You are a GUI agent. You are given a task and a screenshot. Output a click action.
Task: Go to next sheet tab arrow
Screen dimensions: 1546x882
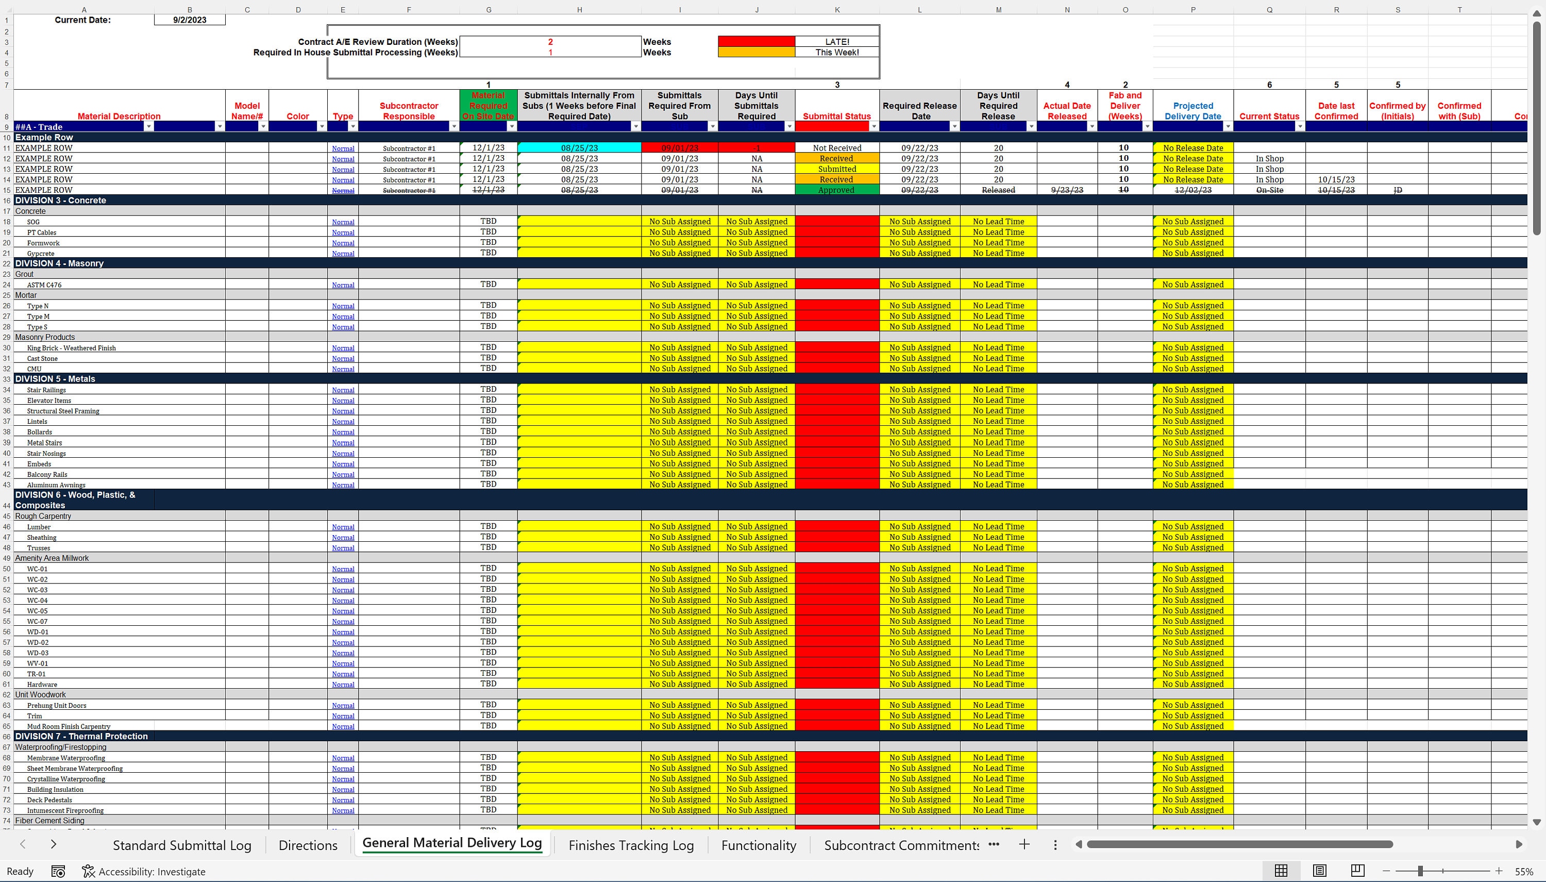53,844
